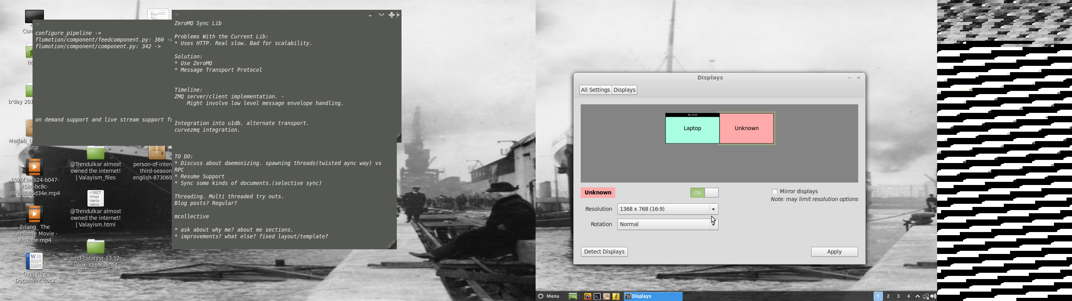The height and width of the screenshot is (301, 1072).
Task: Switch to workspace 3
Action: click(x=898, y=296)
